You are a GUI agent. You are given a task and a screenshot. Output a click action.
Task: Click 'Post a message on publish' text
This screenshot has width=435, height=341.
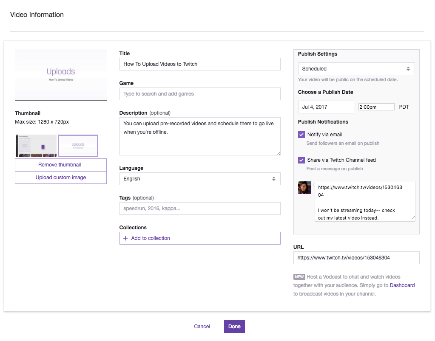coord(335,169)
